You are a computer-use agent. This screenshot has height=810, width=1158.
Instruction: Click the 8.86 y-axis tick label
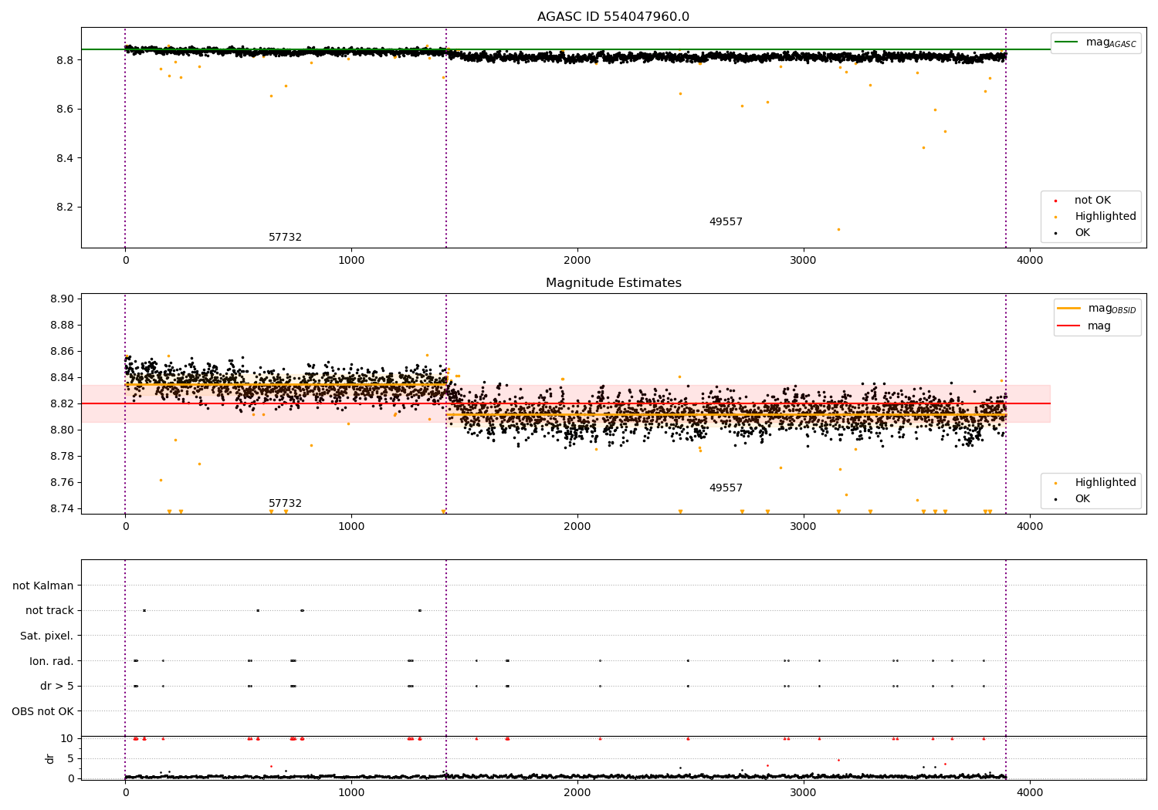pos(63,351)
